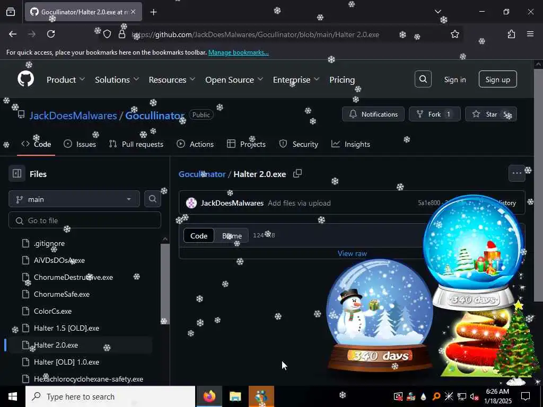
Task: Click the list all tabs chevron
Action: pos(437,12)
